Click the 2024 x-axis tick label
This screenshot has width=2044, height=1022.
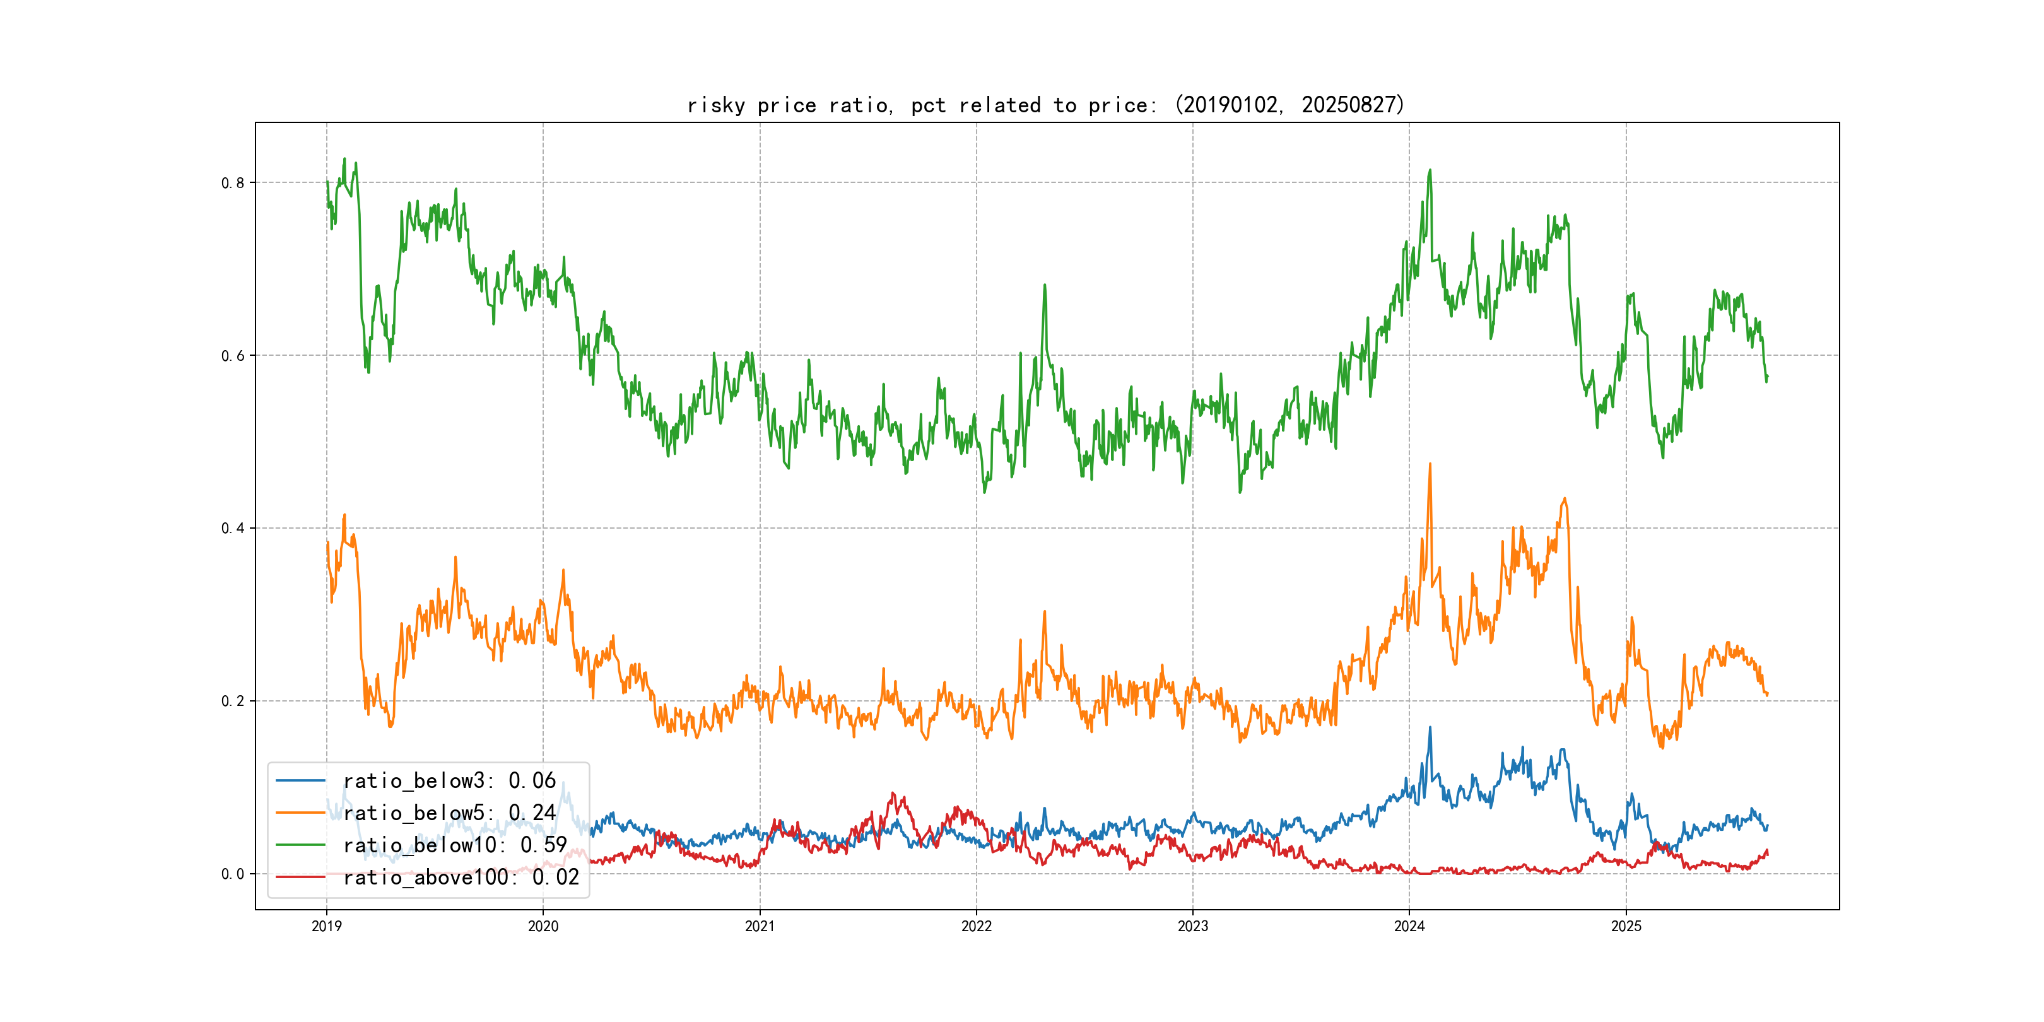1409,926
